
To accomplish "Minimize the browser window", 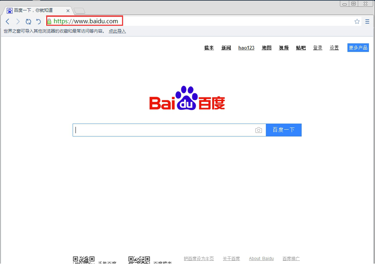I will click(x=344, y=4).
